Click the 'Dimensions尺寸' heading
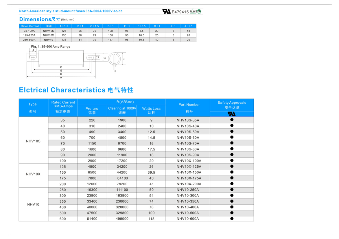The height and width of the screenshot is (239, 339). [40, 19]
